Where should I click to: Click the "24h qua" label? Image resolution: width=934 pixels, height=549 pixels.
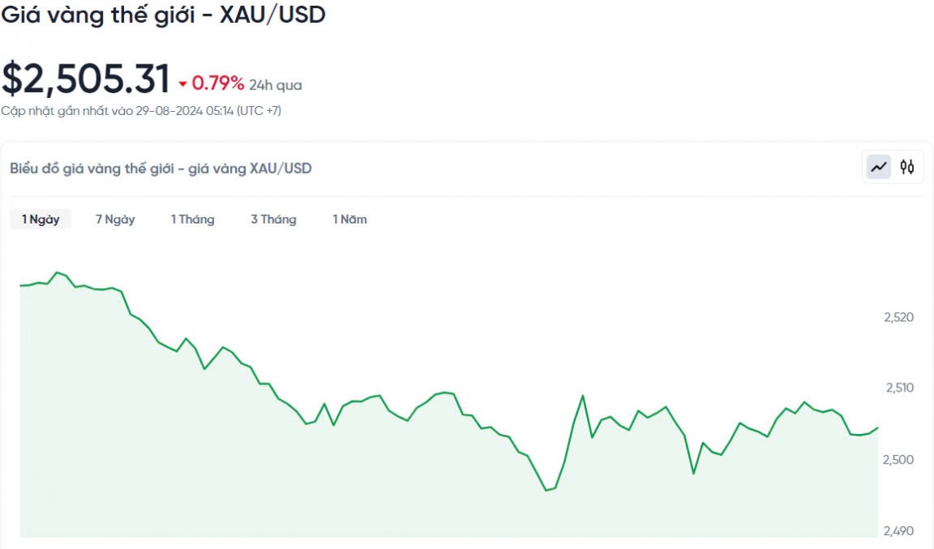[x=276, y=85]
